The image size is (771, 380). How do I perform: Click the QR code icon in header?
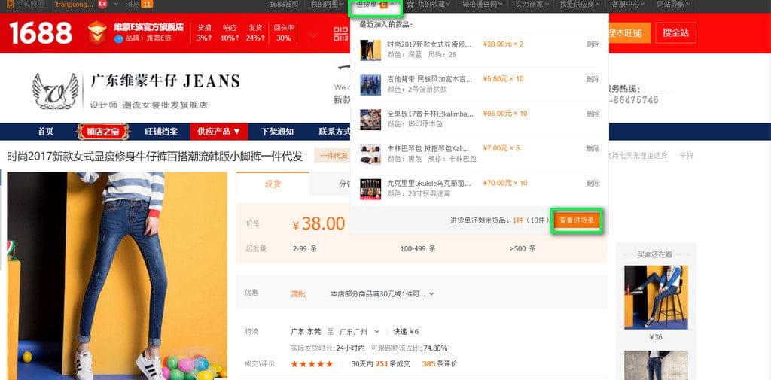click(x=340, y=33)
